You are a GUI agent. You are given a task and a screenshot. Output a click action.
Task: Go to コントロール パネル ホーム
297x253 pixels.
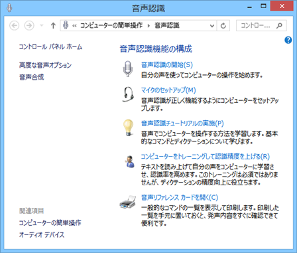pos(50,46)
